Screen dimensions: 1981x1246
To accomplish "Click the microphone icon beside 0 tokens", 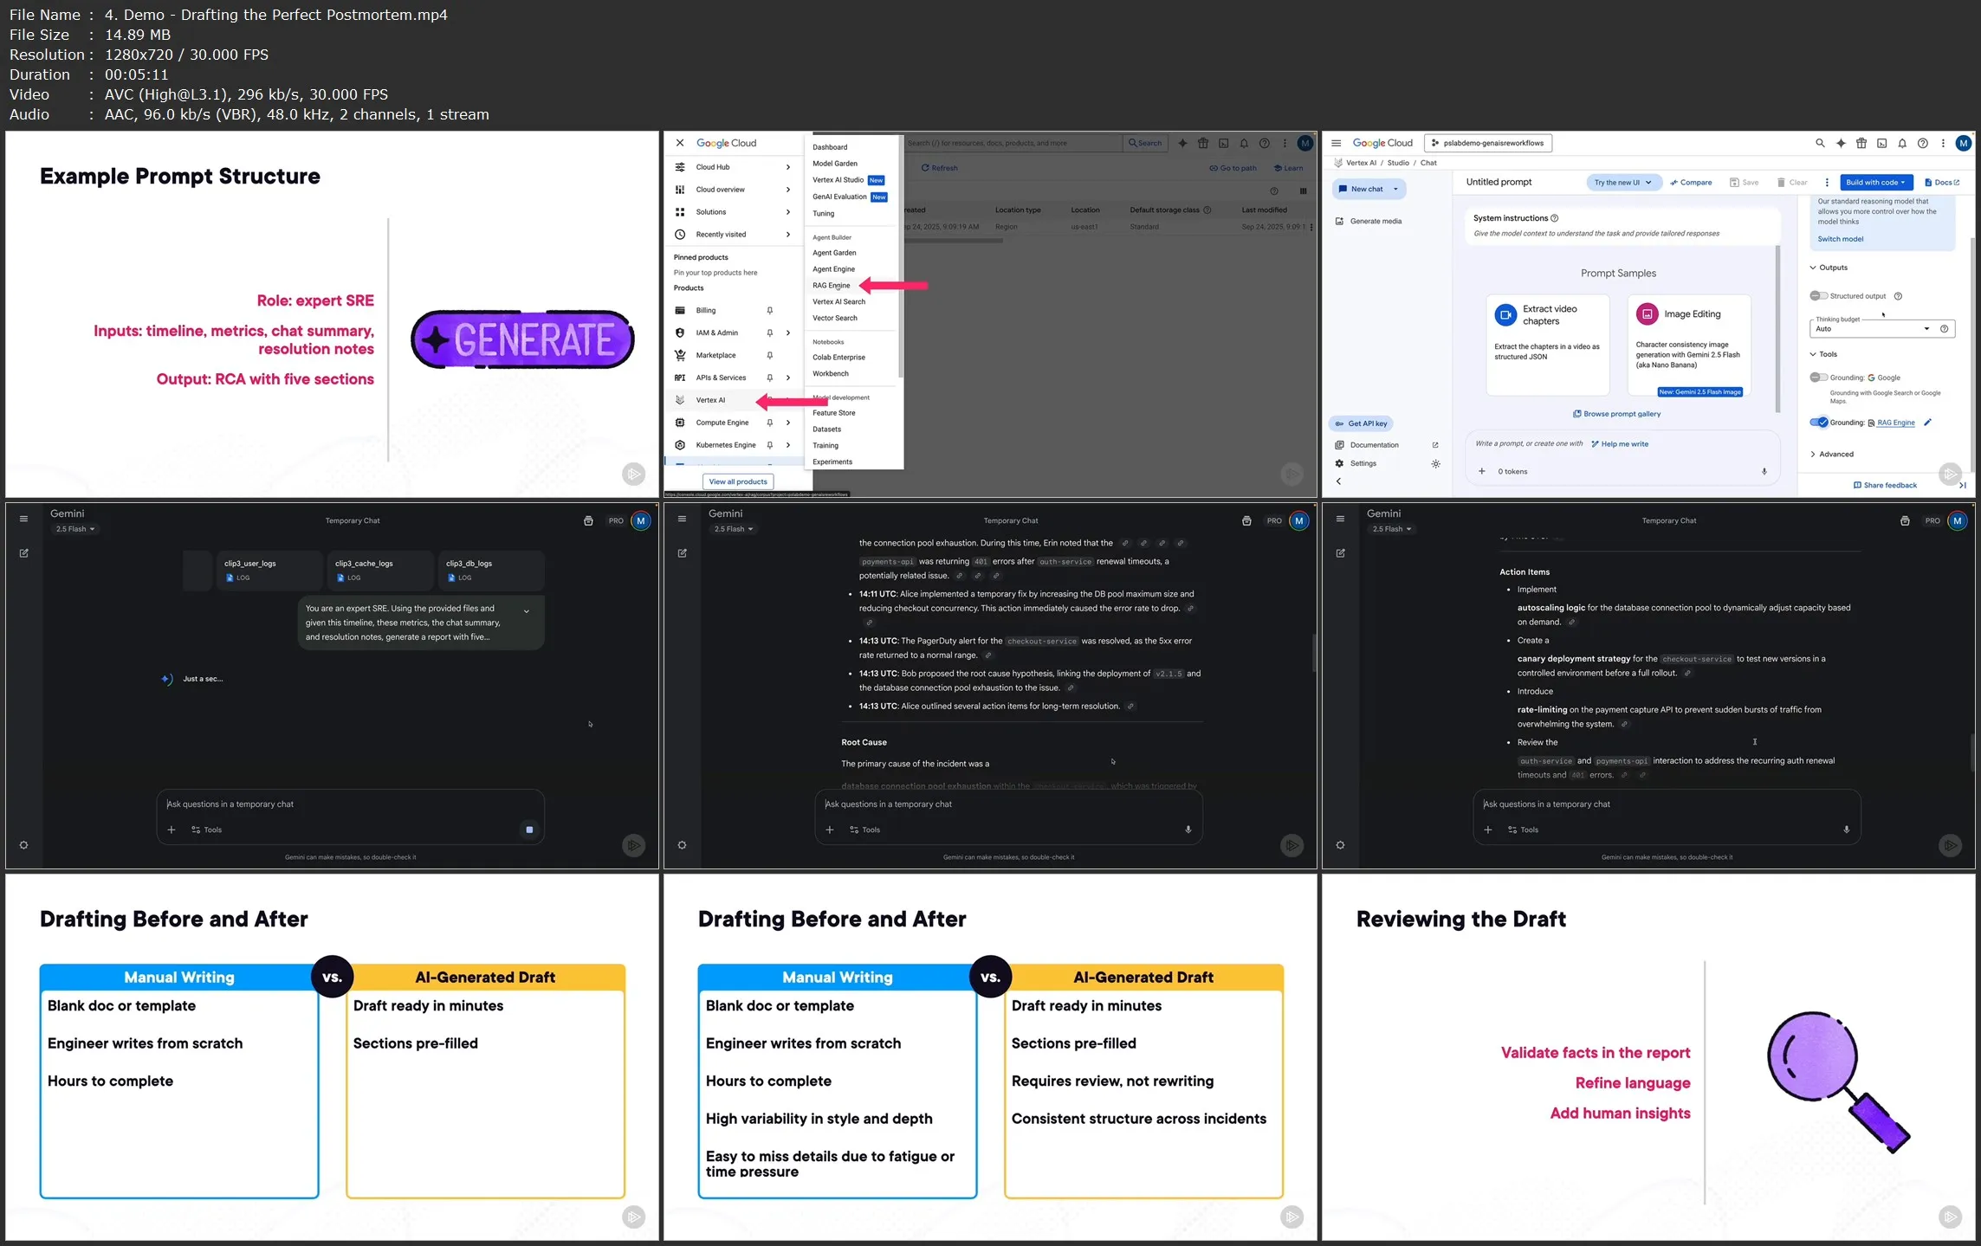I will [x=1764, y=471].
